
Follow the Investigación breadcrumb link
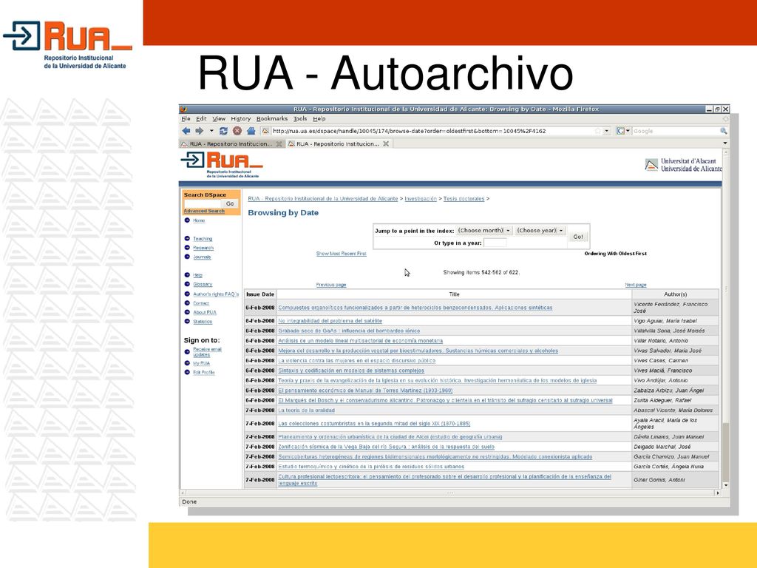pos(421,199)
